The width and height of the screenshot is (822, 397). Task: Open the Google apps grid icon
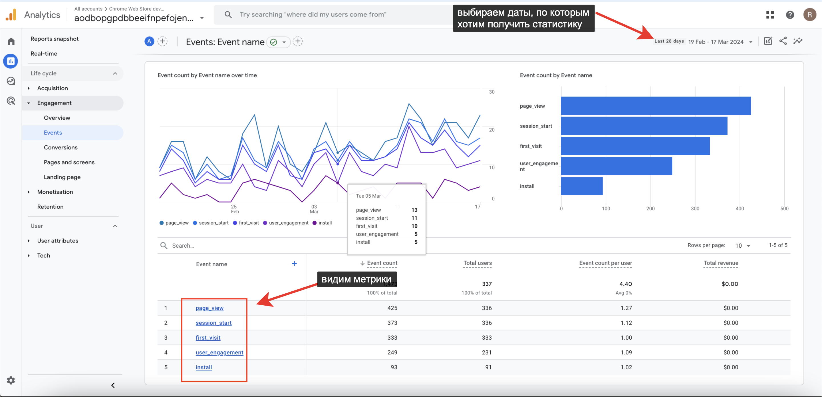coord(770,15)
